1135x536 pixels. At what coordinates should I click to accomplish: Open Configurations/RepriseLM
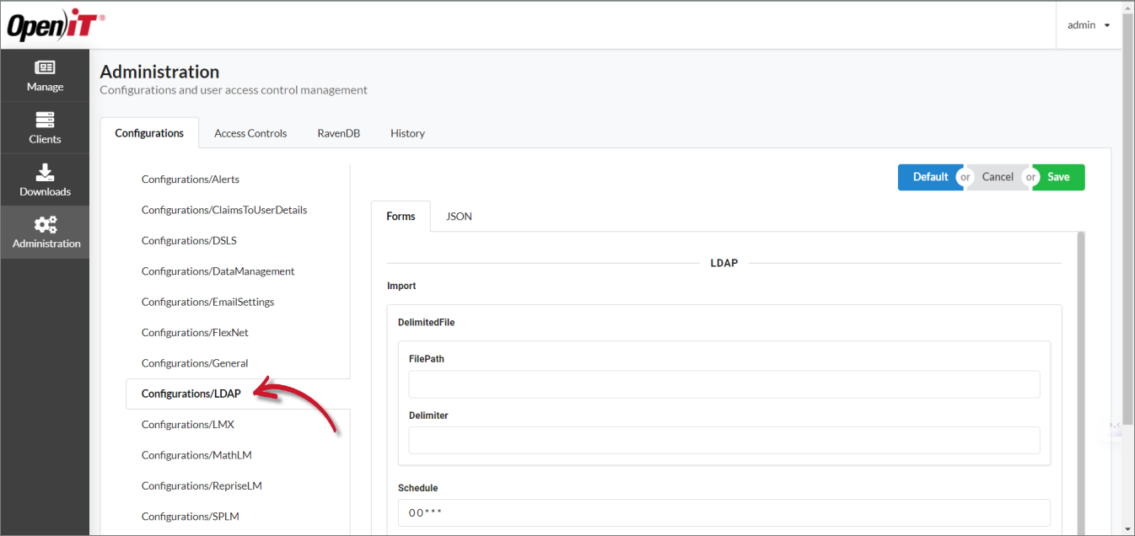click(x=202, y=485)
